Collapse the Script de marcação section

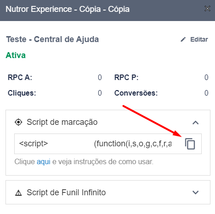(x=195, y=123)
